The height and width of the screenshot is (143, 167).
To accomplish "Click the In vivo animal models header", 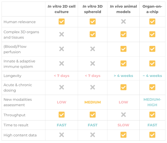I will tap(123, 9).
